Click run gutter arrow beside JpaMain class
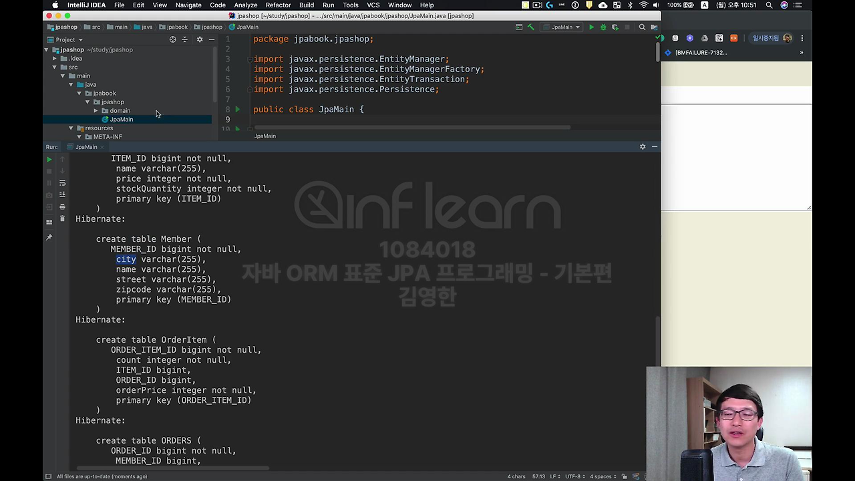855x481 pixels. pyautogui.click(x=237, y=109)
